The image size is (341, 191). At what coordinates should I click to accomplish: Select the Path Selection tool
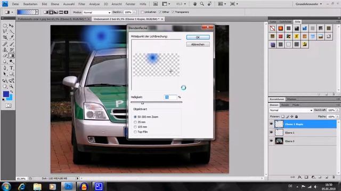[5, 74]
